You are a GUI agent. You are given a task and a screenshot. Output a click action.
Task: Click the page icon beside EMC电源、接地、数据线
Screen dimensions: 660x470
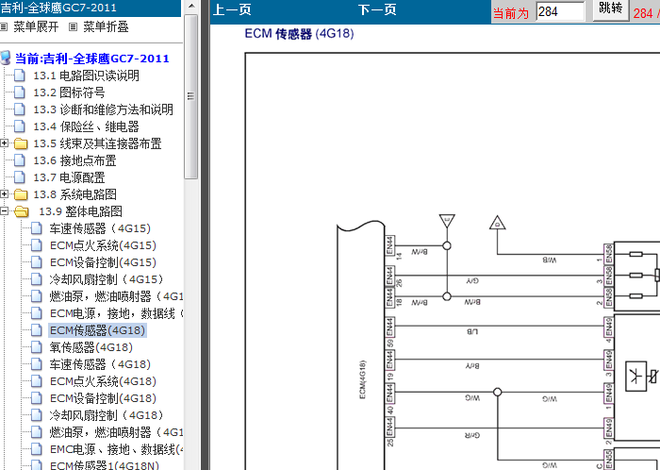[37, 449]
